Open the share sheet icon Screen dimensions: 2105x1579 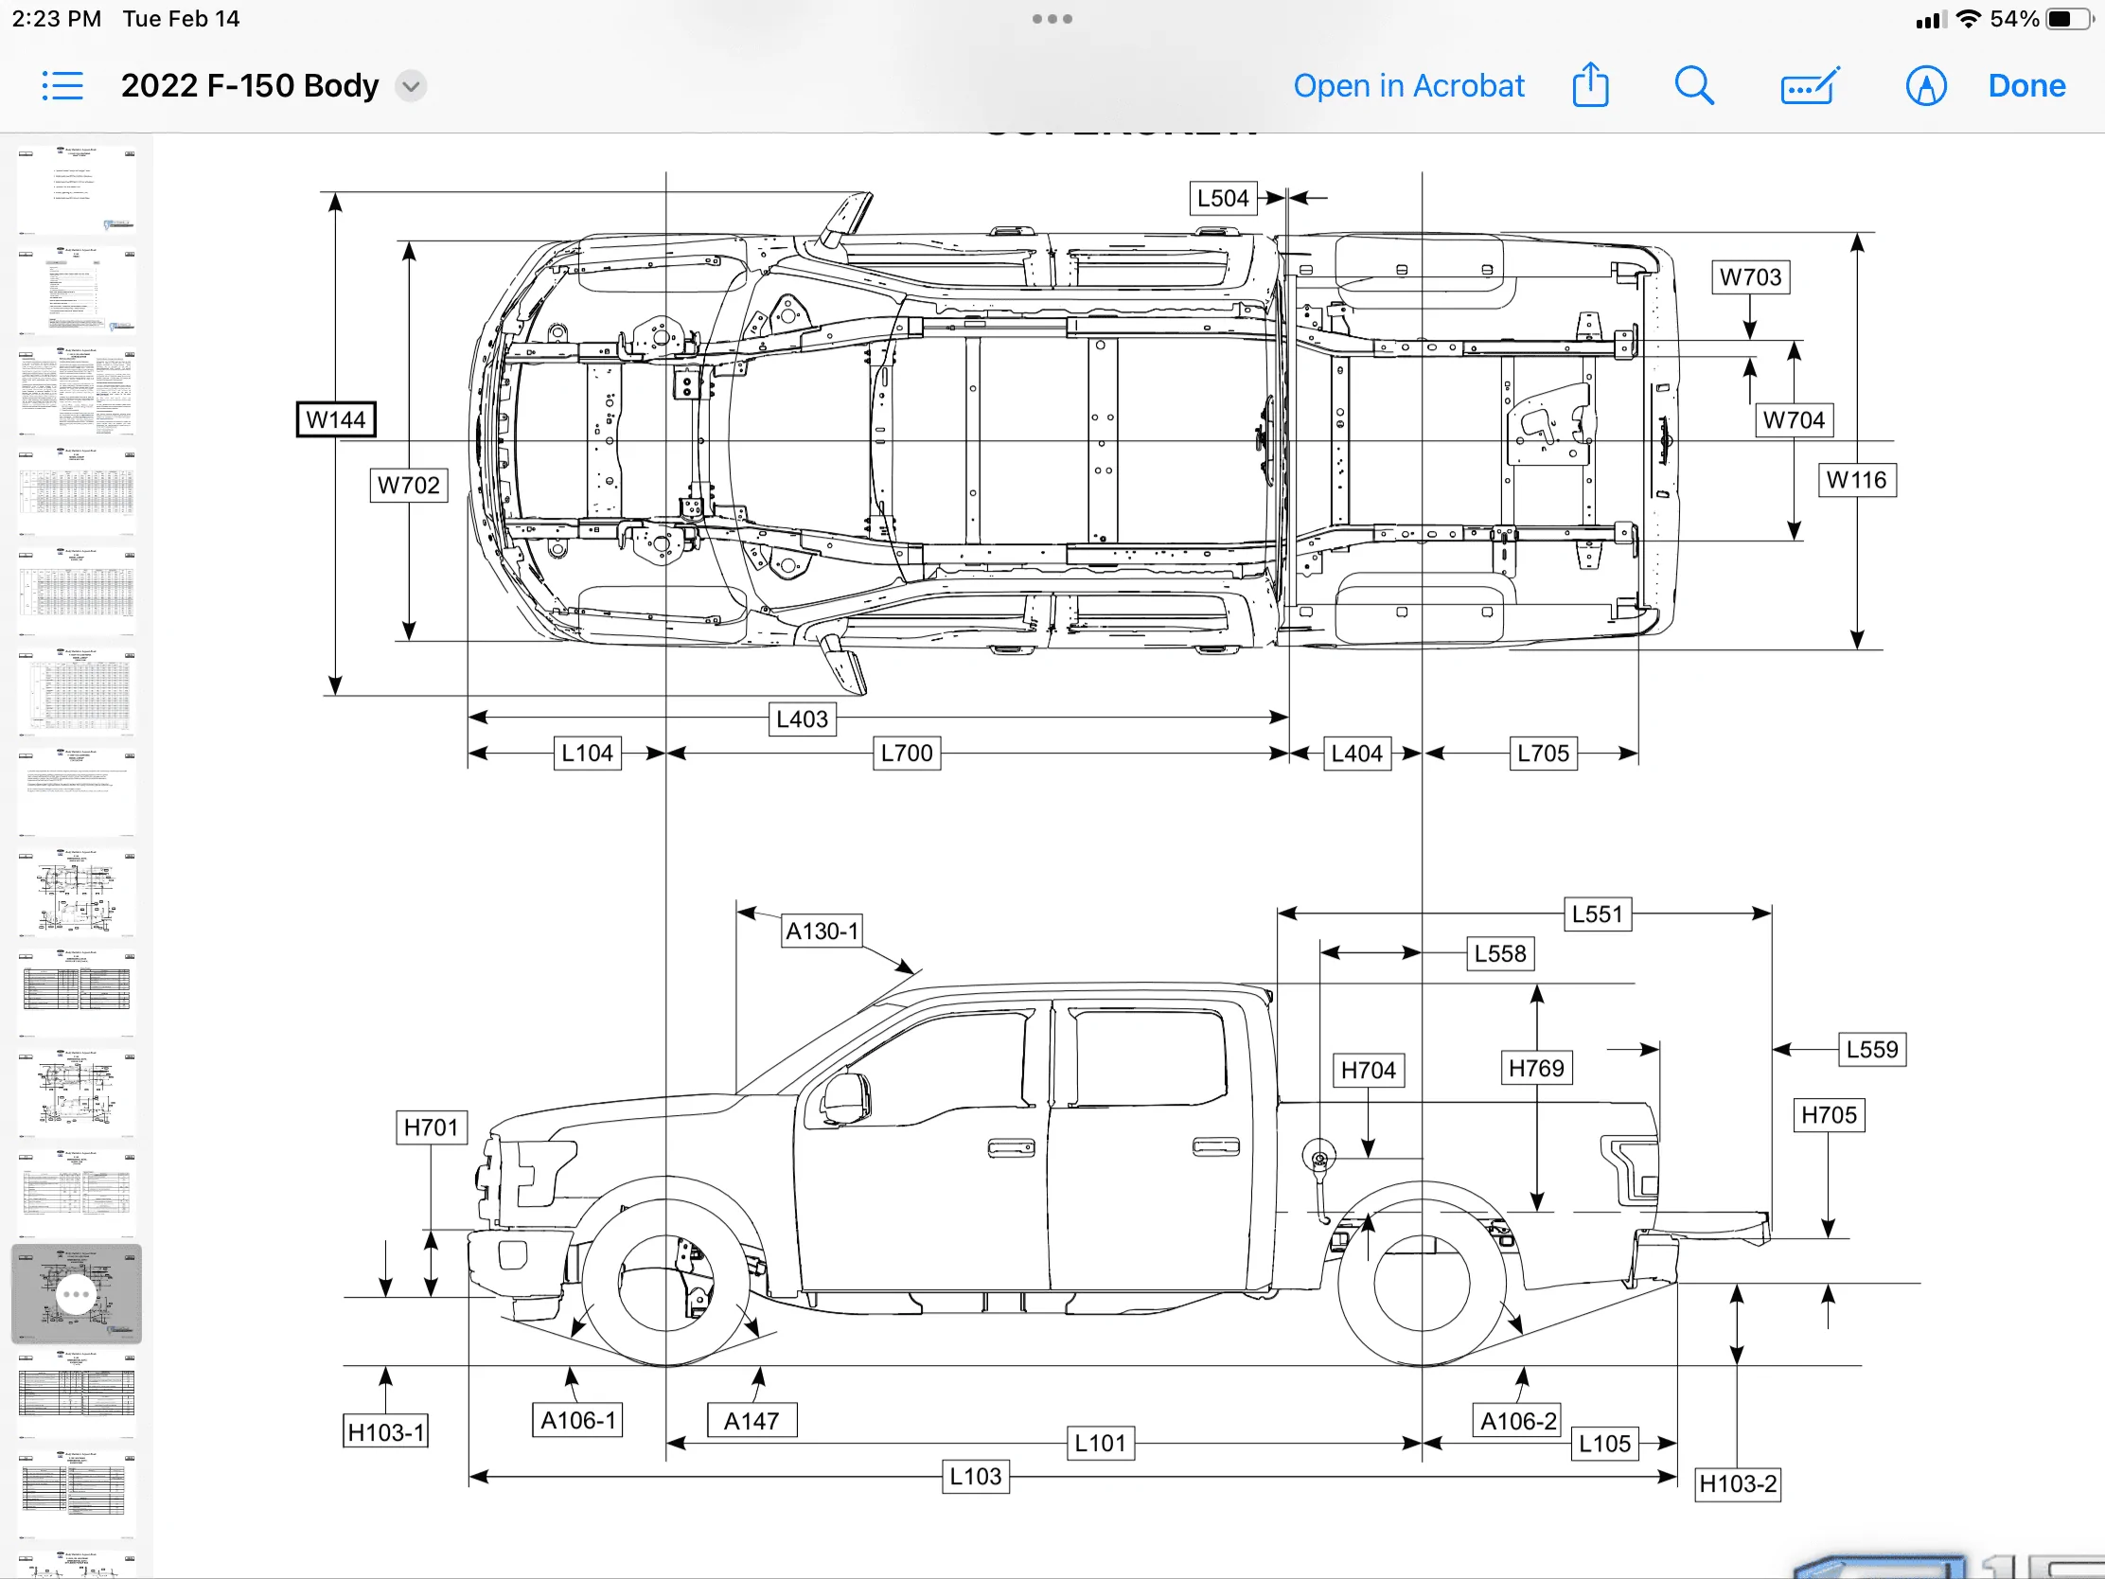pos(1590,85)
